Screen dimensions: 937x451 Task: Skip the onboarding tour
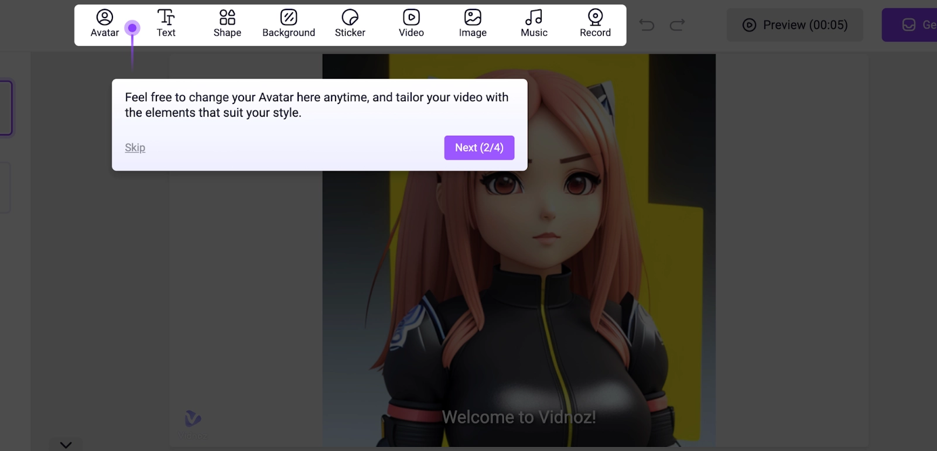(135, 147)
